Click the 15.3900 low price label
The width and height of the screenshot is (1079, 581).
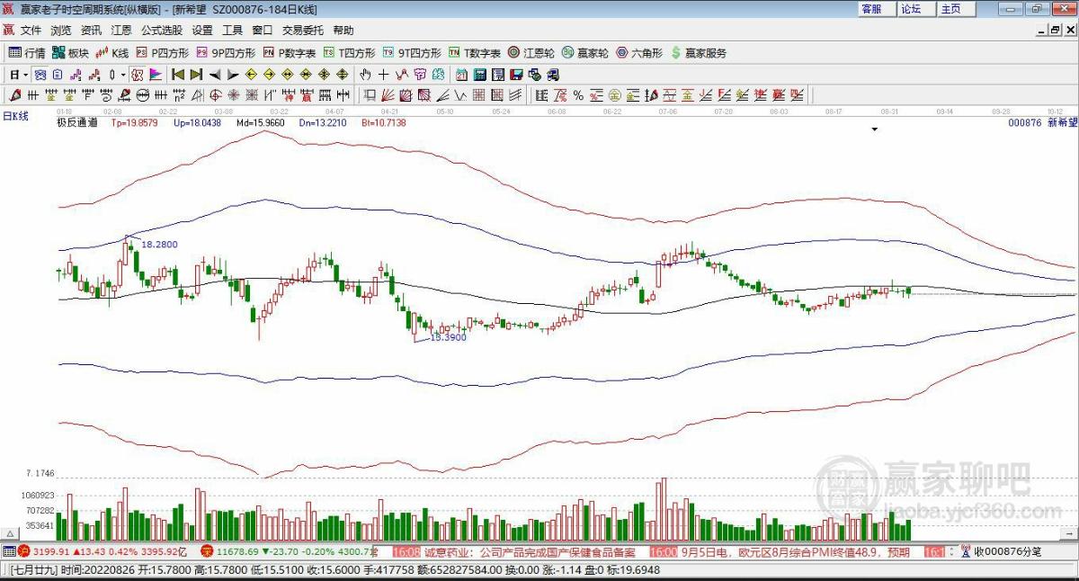[448, 336]
